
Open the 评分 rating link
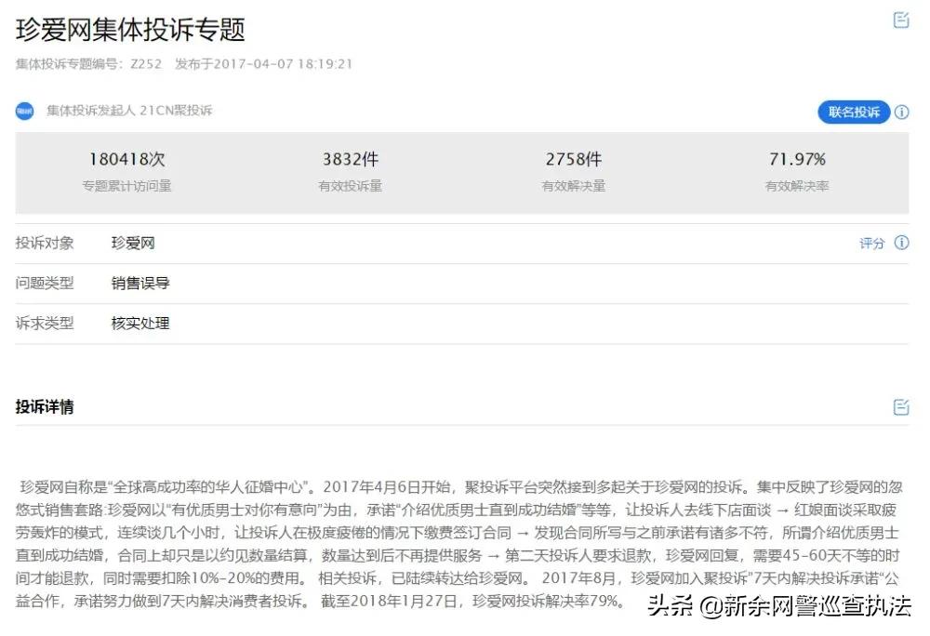[x=871, y=244]
